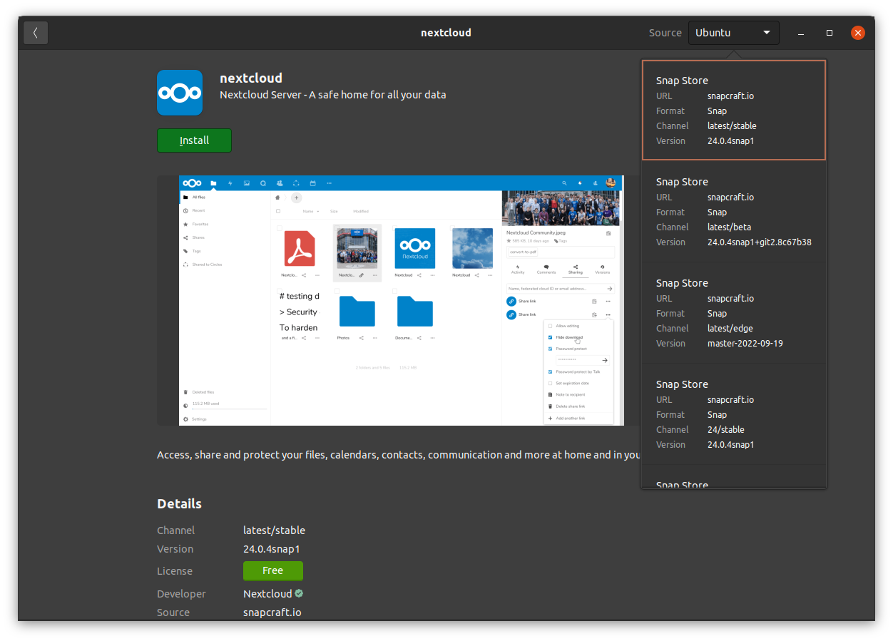
Task: Install the nextcloud snap
Action: [x=194, y=140]
